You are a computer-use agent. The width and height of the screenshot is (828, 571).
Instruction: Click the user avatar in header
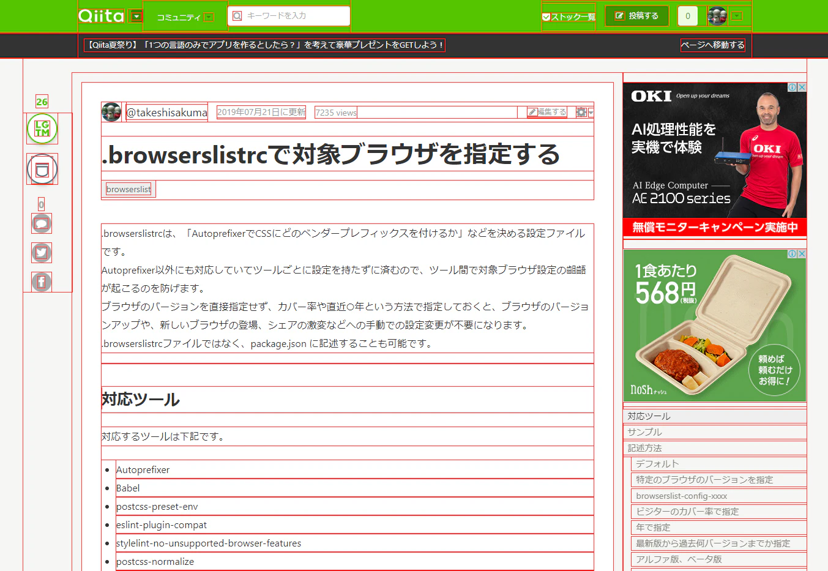point(717,16)
